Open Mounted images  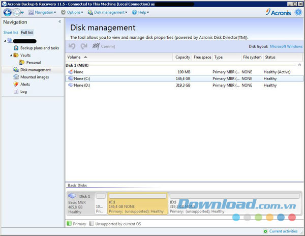pyautogui.click(x=35, y=77)
